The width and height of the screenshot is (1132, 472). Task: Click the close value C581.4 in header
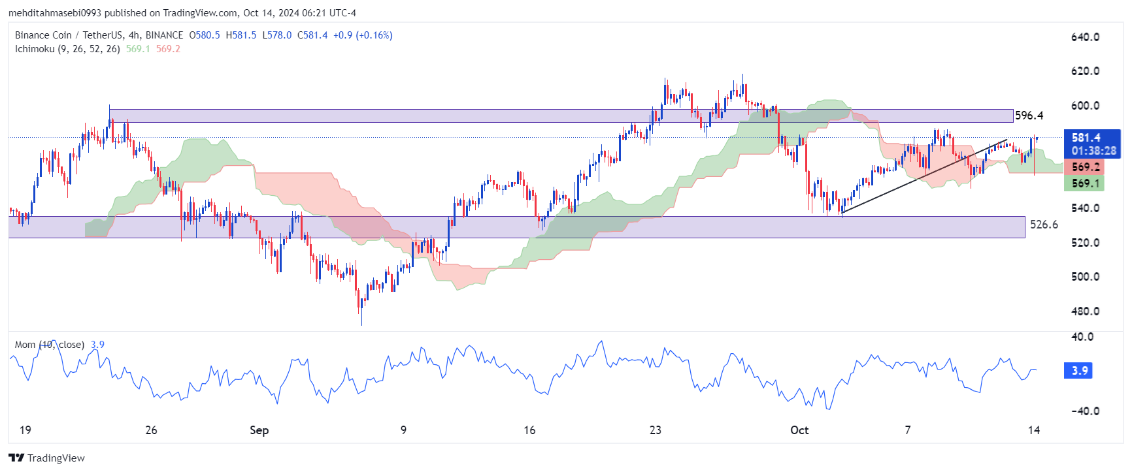point(312,35)
